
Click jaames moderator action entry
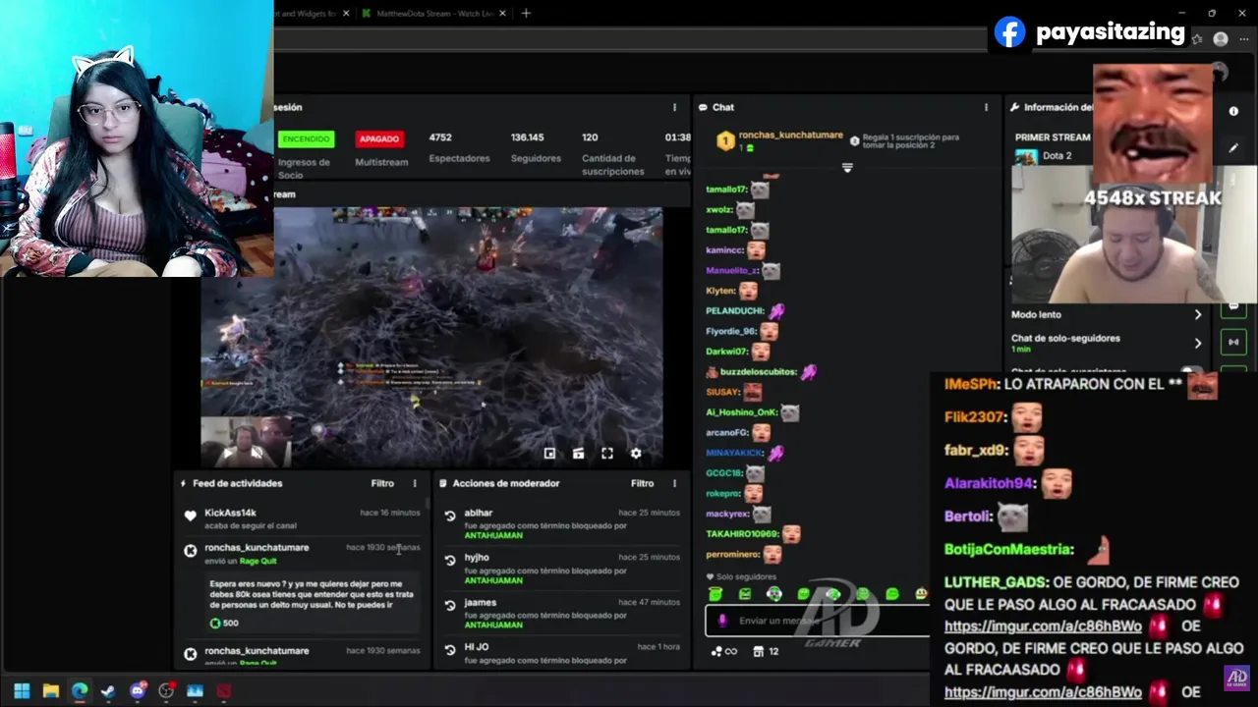tap(561, 614)
